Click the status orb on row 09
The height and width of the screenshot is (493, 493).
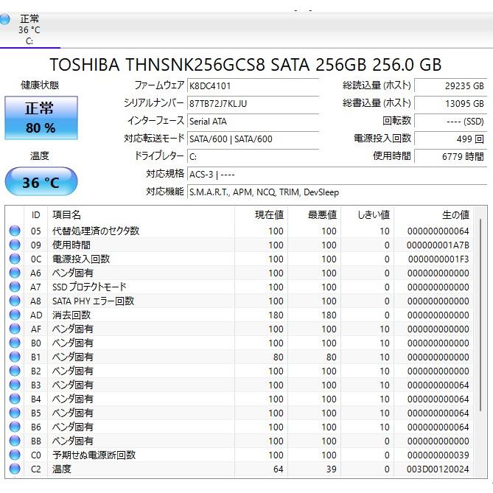coord(15,245)
